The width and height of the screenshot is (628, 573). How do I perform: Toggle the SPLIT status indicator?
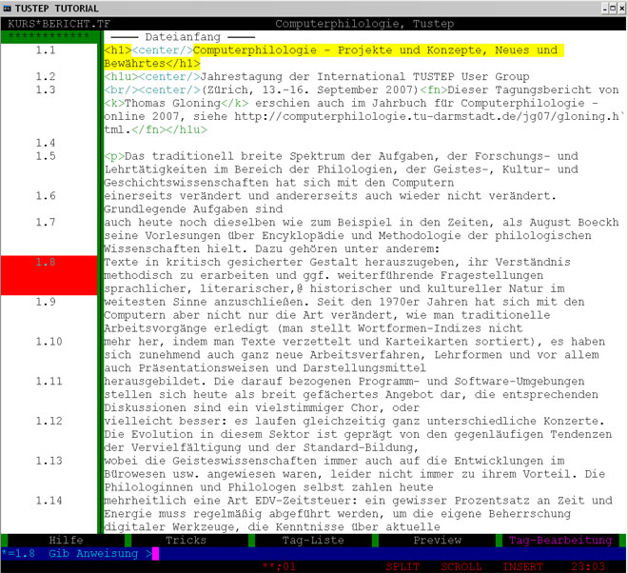(x=403, y=565)
